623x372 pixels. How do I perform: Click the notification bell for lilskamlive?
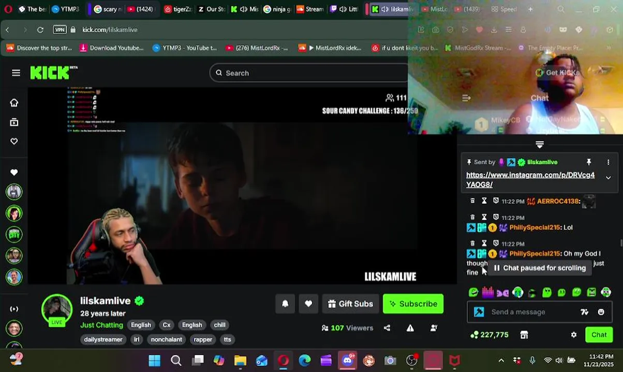285,304
